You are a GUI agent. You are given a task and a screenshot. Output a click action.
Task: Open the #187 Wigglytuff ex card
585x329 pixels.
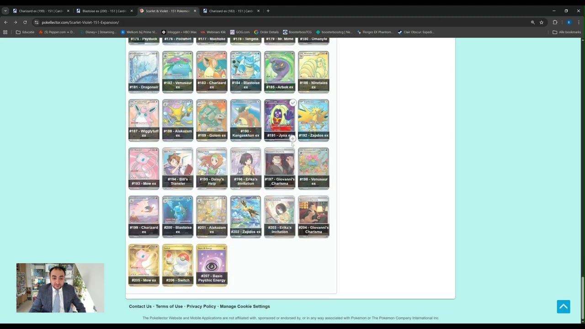(144, 120)
